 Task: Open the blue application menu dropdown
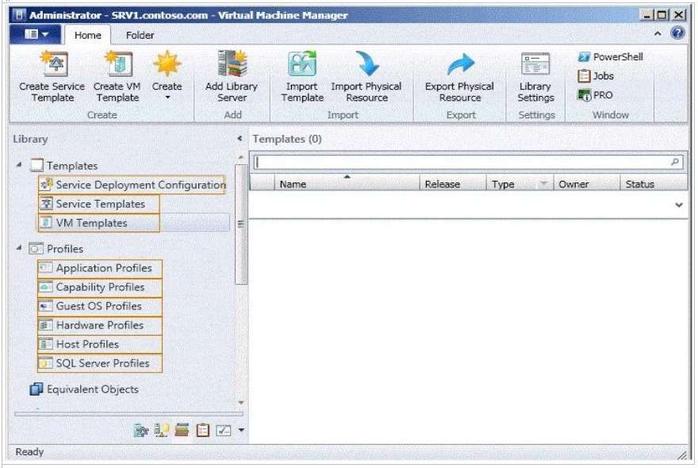pos(36,34)
